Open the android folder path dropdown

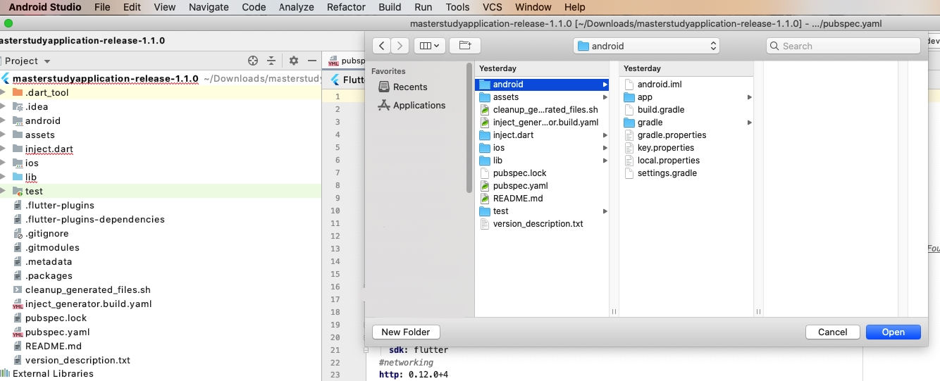pos(646,46)
